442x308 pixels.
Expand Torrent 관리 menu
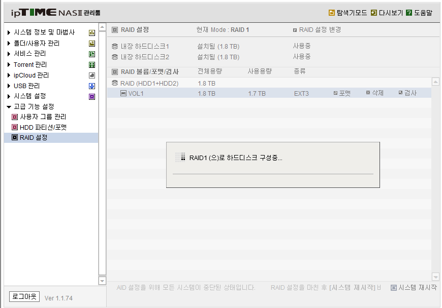(x=9, y=65)
